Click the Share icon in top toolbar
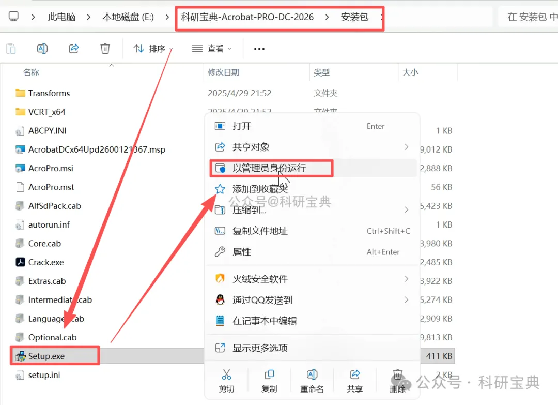558x405 pixels. tap(74, 49)
